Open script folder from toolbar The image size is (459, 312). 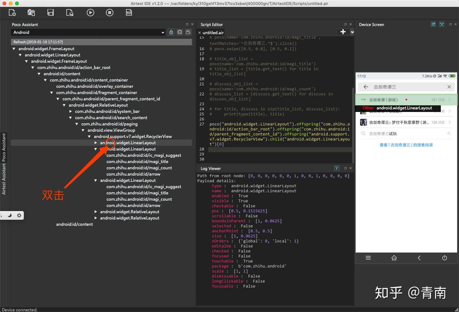pyautogui.click(x=31, y=13)
